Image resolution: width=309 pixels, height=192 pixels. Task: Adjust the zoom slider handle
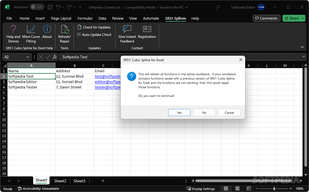tap(274, 189)
